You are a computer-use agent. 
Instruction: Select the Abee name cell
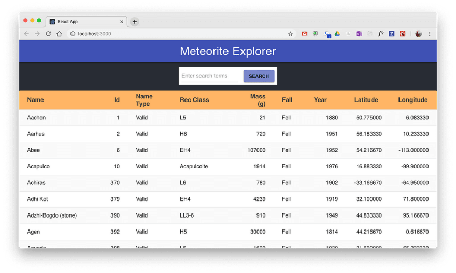34,150
